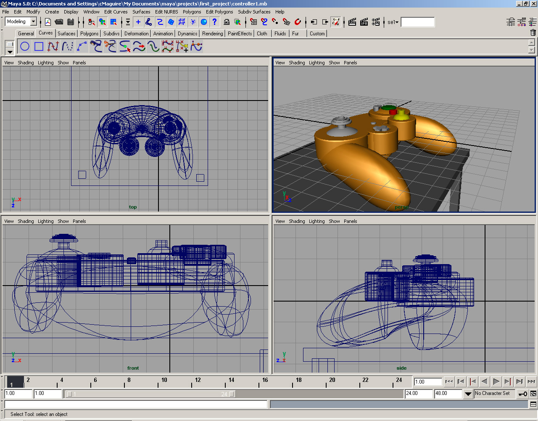Screen dimensions: 538x421
Task: Open the Shading menu in perspective panel
Action: (x=297, y=63)
